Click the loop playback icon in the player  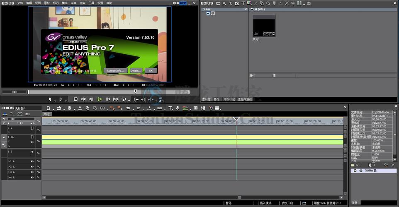[x=124, y=99]
